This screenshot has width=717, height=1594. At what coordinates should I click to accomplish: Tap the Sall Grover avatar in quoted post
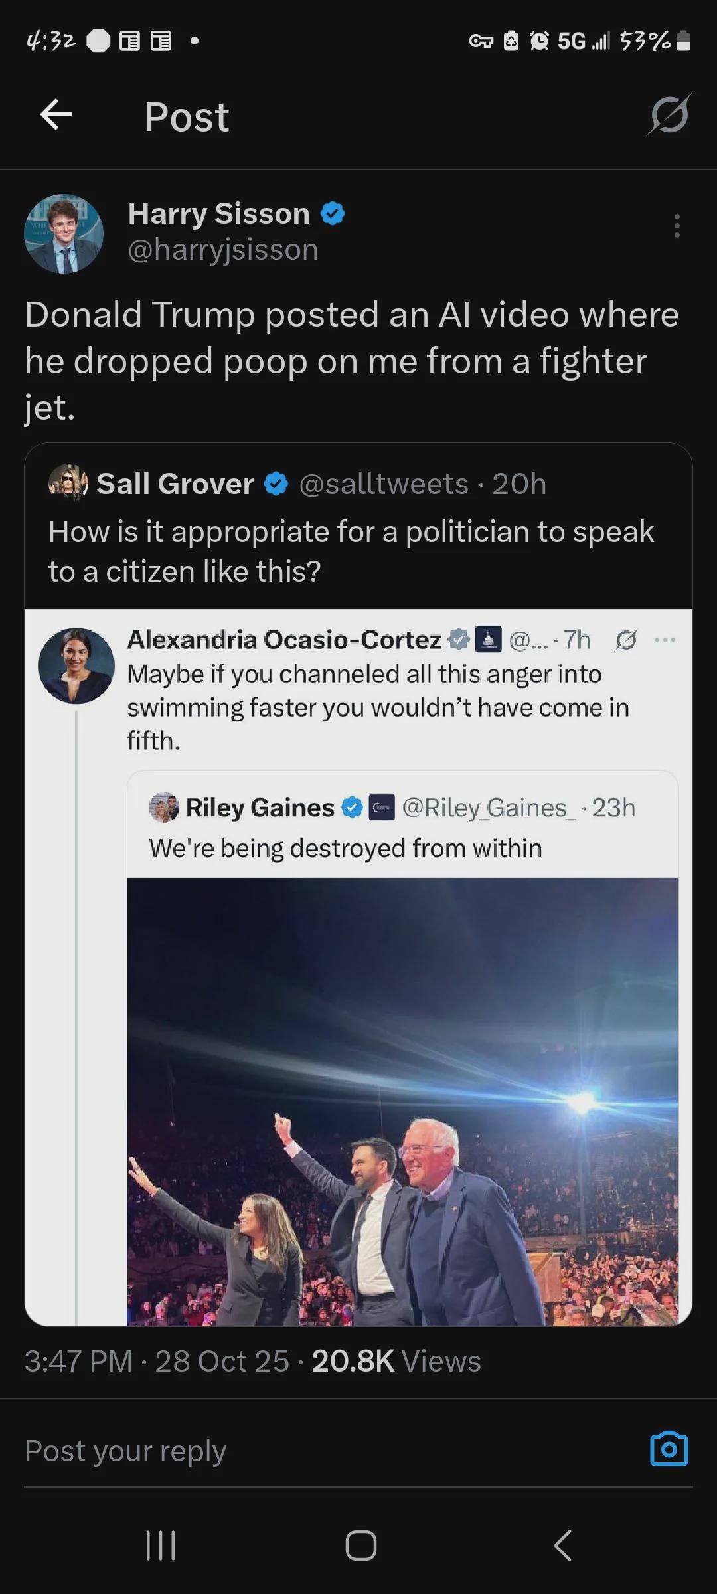[x=68, y=483]
